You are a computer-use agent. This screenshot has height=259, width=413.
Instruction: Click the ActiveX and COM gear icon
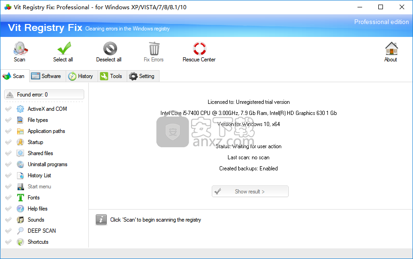click(x=20, y=109)
